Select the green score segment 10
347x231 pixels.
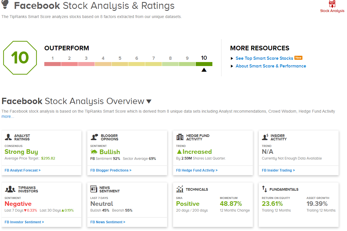pyautogui.click(x=204, y=64)
